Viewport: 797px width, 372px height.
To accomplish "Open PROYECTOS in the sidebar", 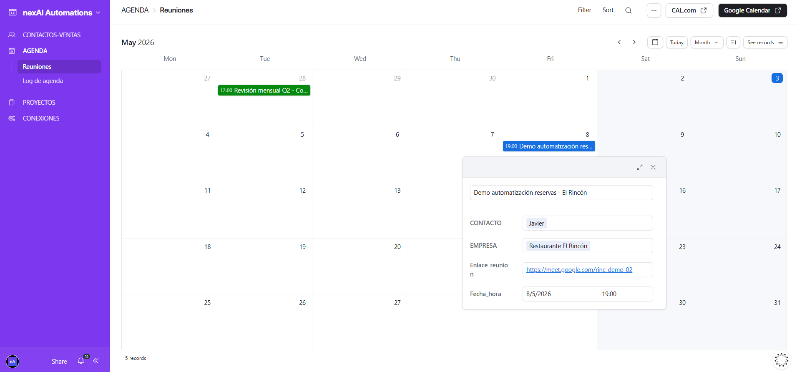I will pos(39,103).
